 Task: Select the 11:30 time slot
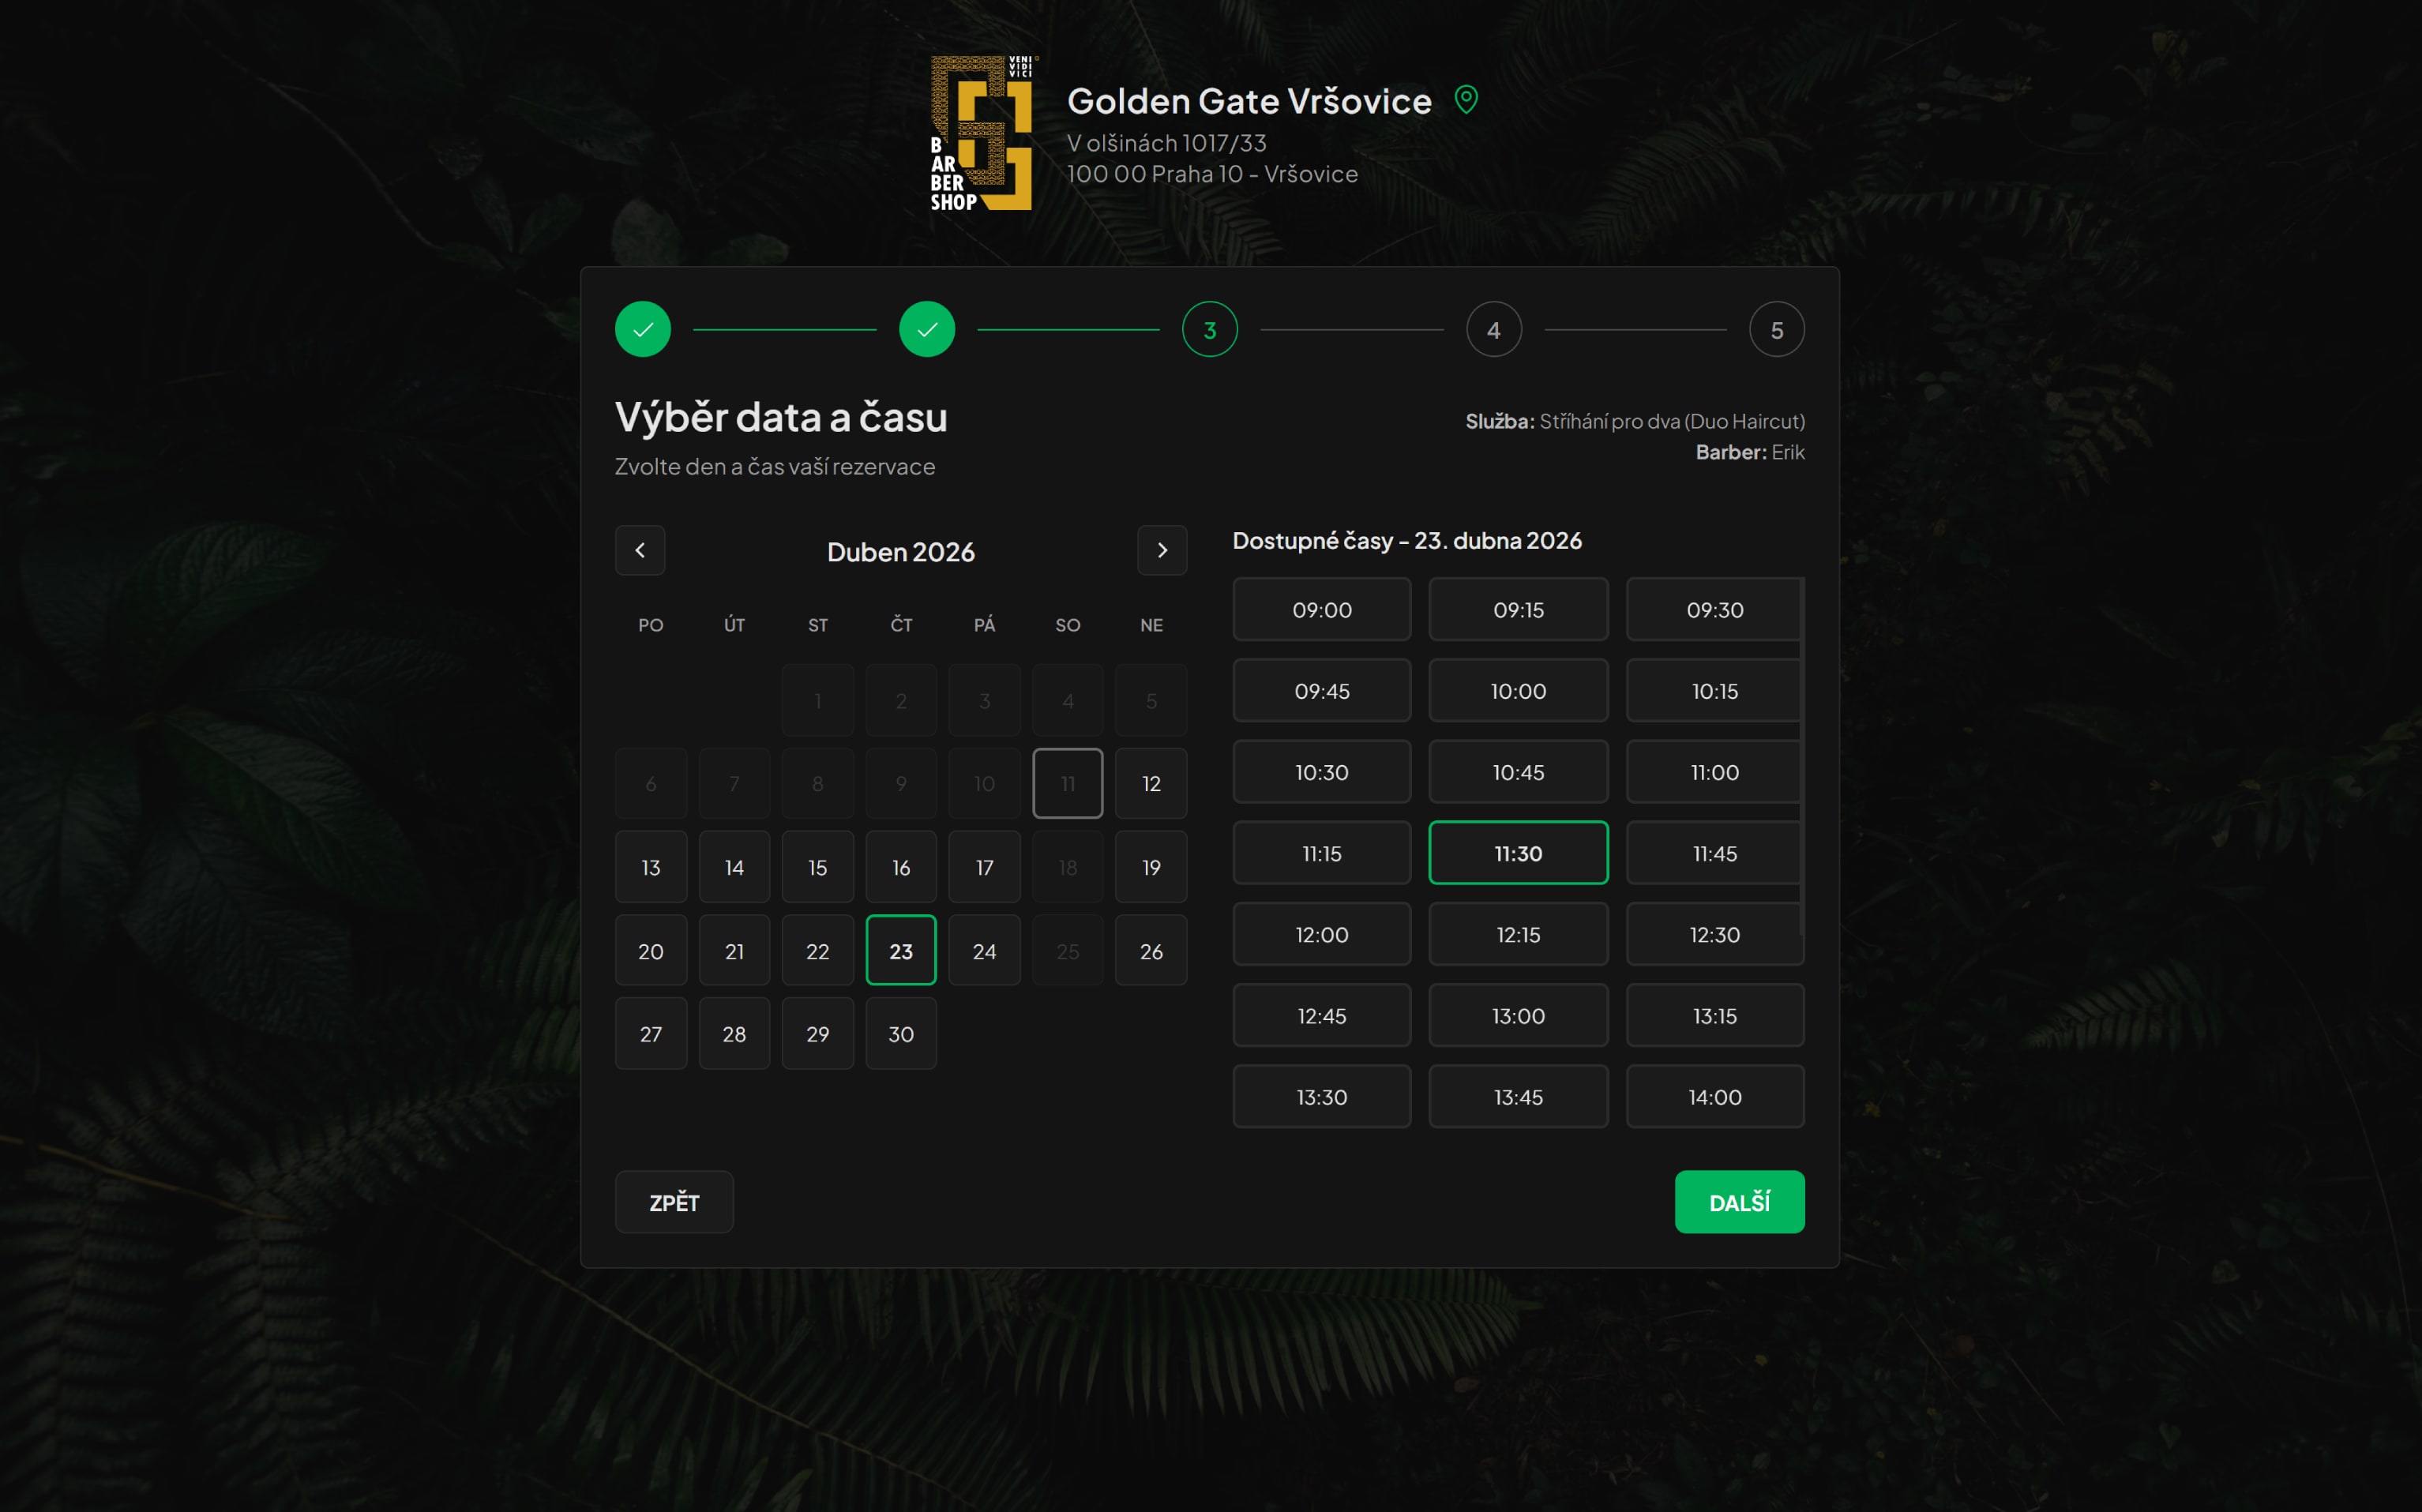tap(1517, 853)
